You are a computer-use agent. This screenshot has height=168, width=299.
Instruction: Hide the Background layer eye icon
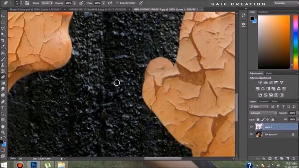(x=251, y=134)
